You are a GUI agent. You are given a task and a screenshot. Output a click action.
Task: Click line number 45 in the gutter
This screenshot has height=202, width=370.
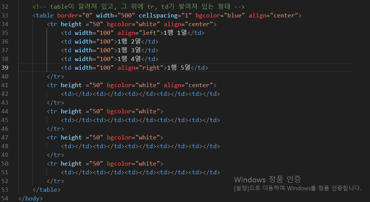[5, 120]
